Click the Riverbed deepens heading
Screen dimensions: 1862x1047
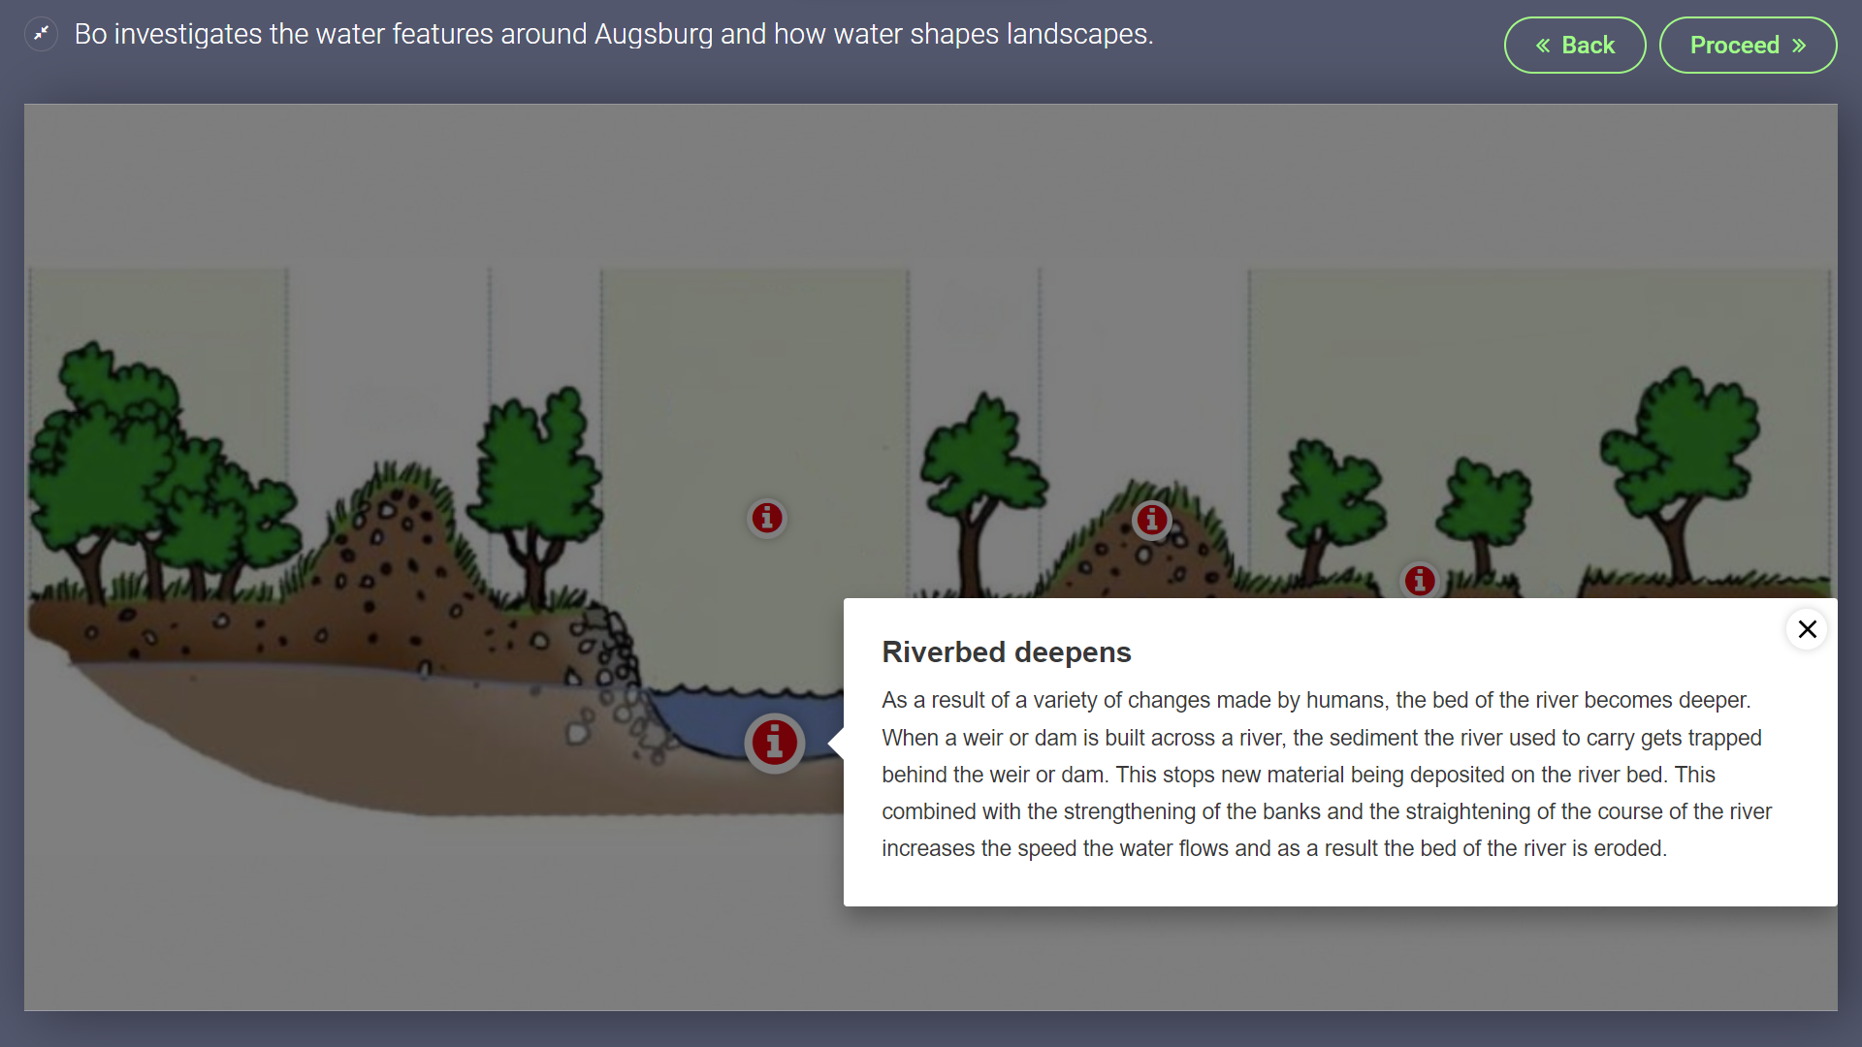coord(1006,652)
